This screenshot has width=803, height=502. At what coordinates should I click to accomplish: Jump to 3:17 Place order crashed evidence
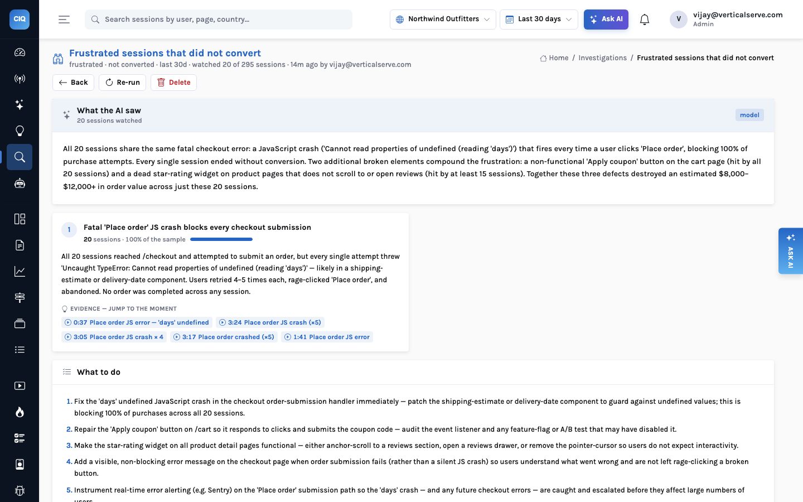coord(224,337)
